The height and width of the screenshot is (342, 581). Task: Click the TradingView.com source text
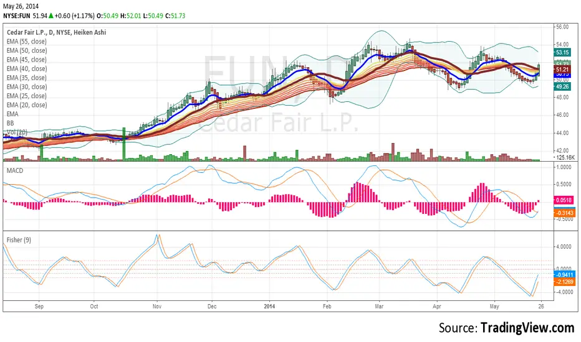tap(527, 328)
